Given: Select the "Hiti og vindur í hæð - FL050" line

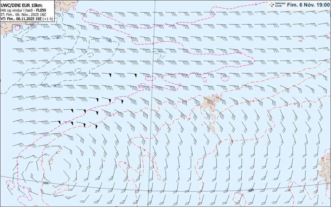Looking at the screenshot, I should click(x=23, y=10).
